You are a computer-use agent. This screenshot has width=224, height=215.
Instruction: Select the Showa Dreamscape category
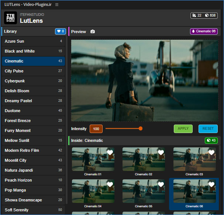[x=34, y=200]
